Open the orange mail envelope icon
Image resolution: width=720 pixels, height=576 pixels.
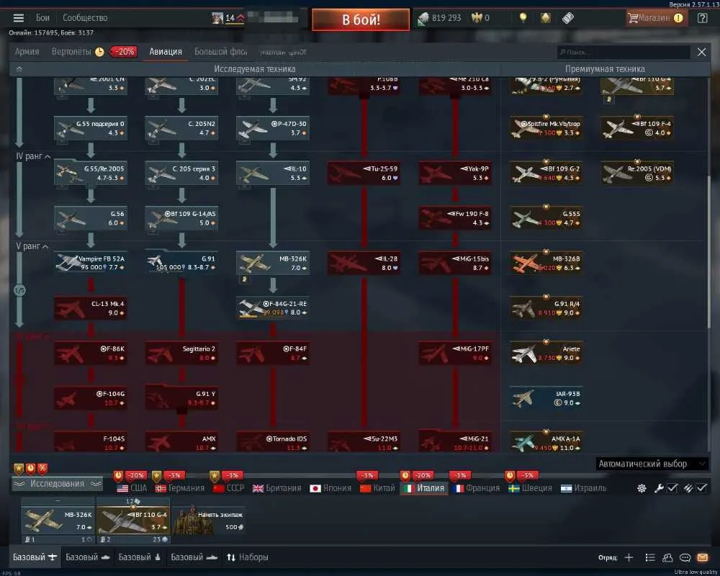702,557
